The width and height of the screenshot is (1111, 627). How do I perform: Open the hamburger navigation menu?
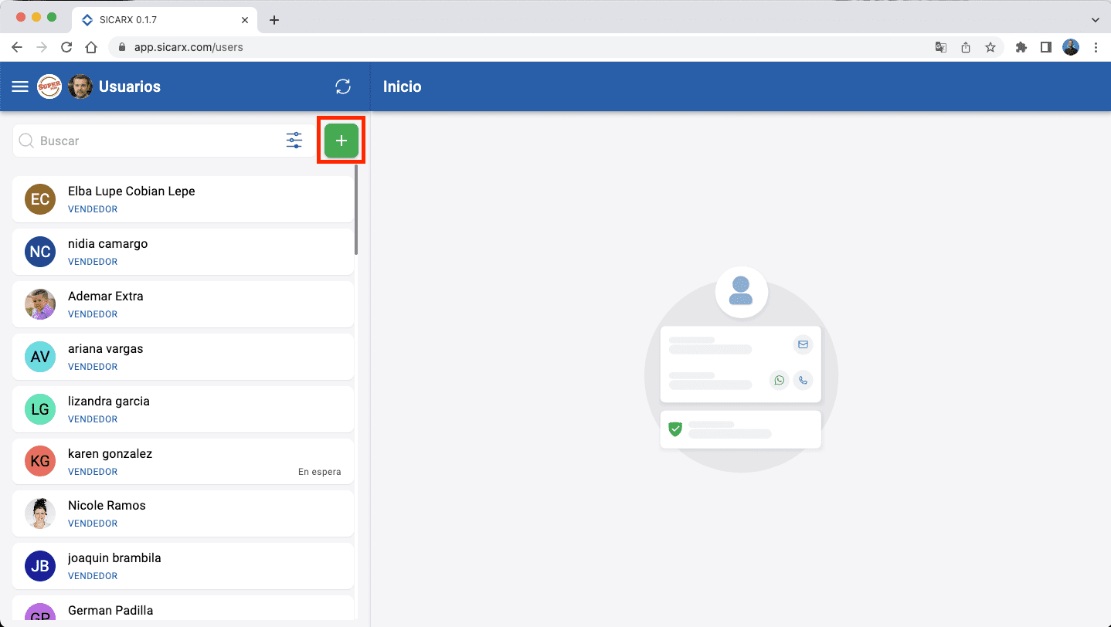(20, 86)
